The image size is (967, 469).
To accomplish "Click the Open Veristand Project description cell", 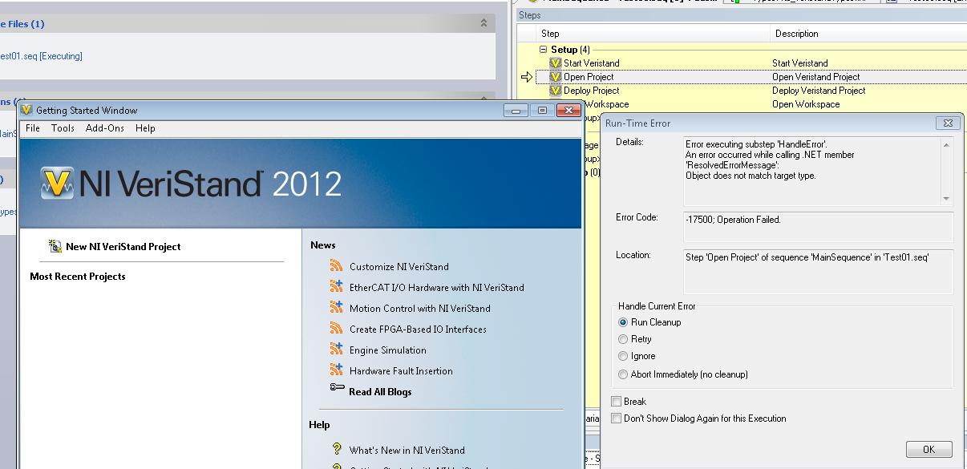I will (x=815, y=77).
